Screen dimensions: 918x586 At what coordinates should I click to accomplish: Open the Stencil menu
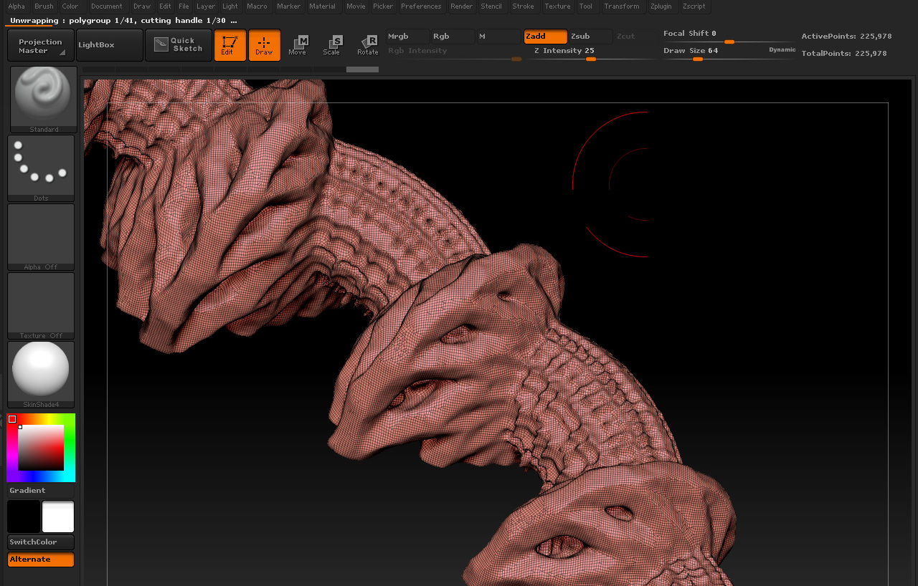tap(491, 6)
